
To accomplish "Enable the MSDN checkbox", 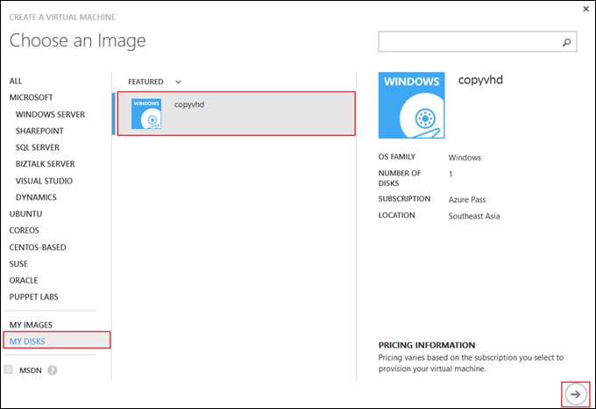I will tap(9, 370).
